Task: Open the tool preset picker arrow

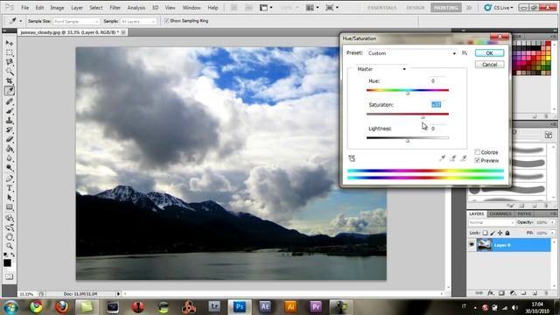Action: 20,21
